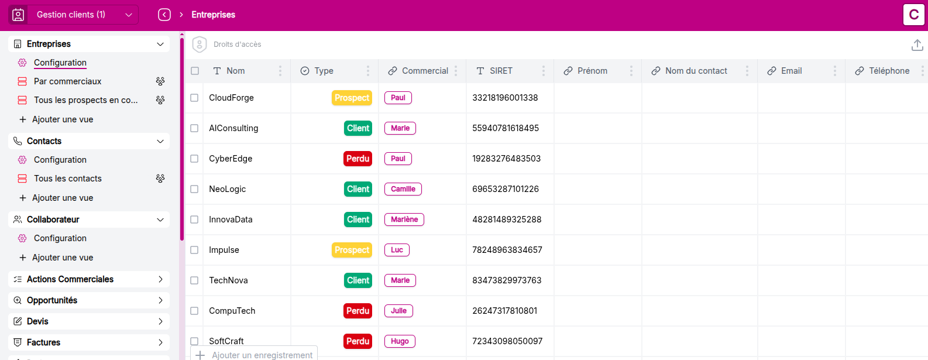Collapse the Contacts section

(160, 141)
